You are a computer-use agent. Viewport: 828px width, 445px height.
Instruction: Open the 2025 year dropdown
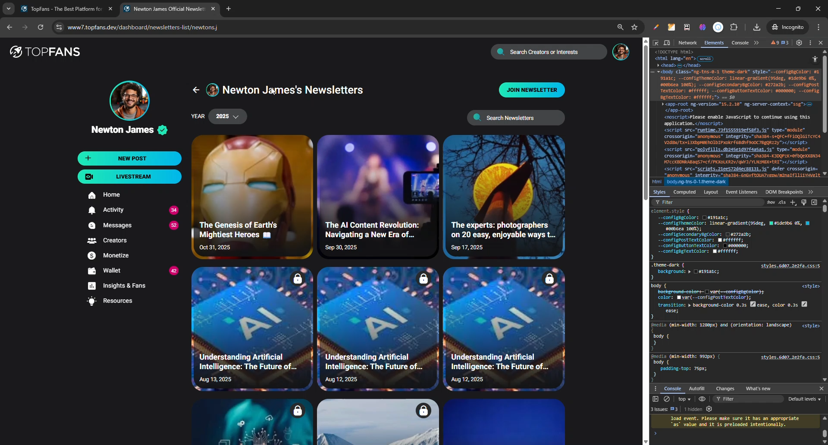pos(227,117)
